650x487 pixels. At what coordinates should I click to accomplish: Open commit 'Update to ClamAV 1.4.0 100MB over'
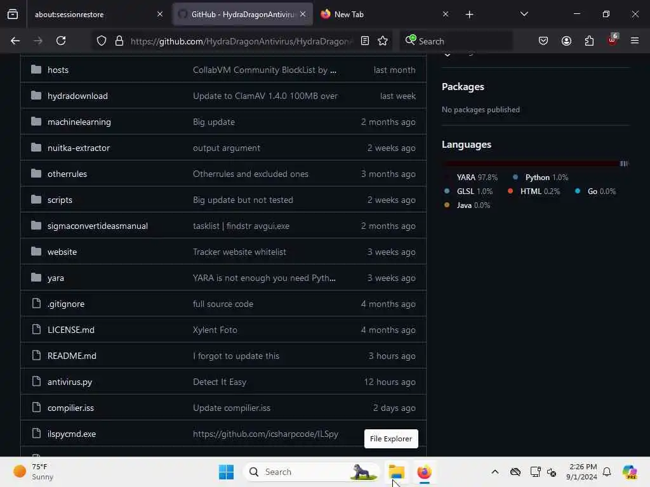tap(265, 96)
